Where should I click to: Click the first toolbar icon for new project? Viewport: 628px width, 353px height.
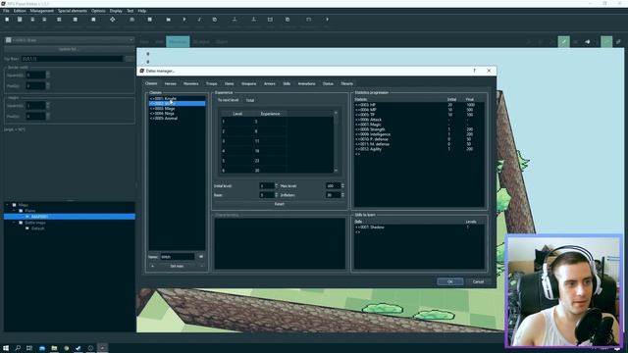pos(7,20)
